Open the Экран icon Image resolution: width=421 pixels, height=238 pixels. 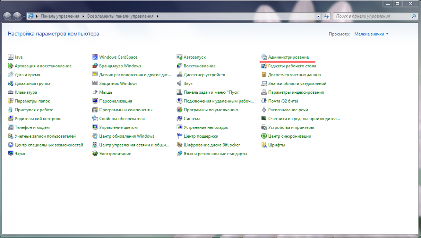tap(11, 154)
